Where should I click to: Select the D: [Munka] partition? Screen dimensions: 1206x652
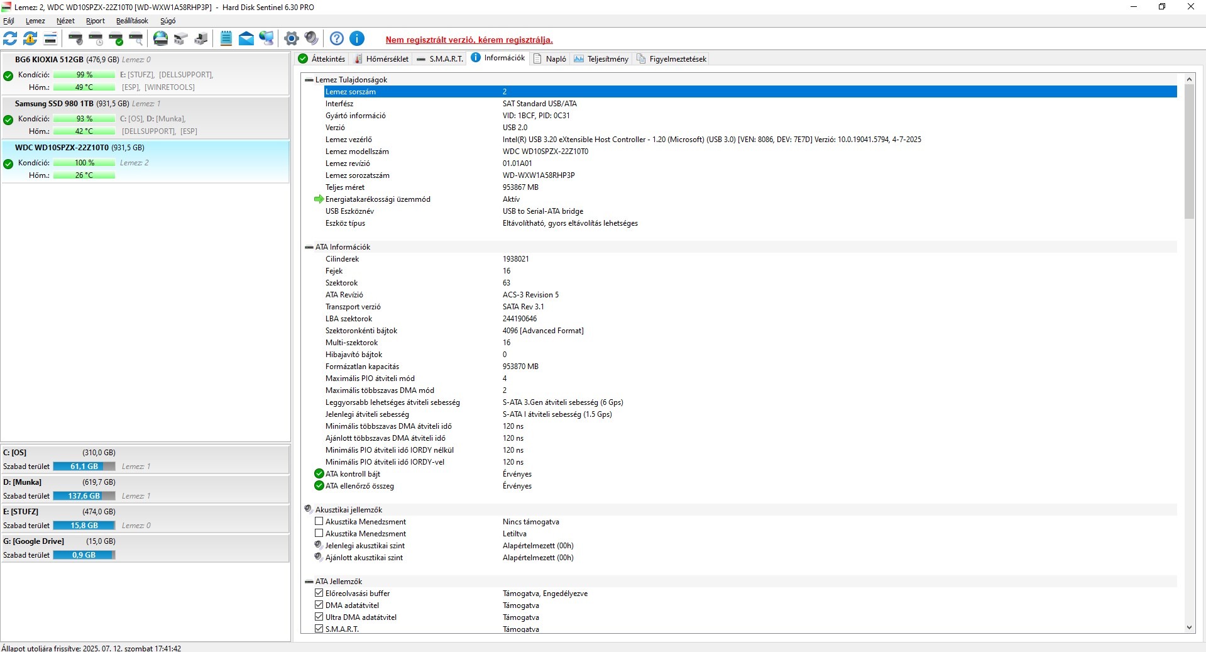pyautogui.click(x=145, y=489)
